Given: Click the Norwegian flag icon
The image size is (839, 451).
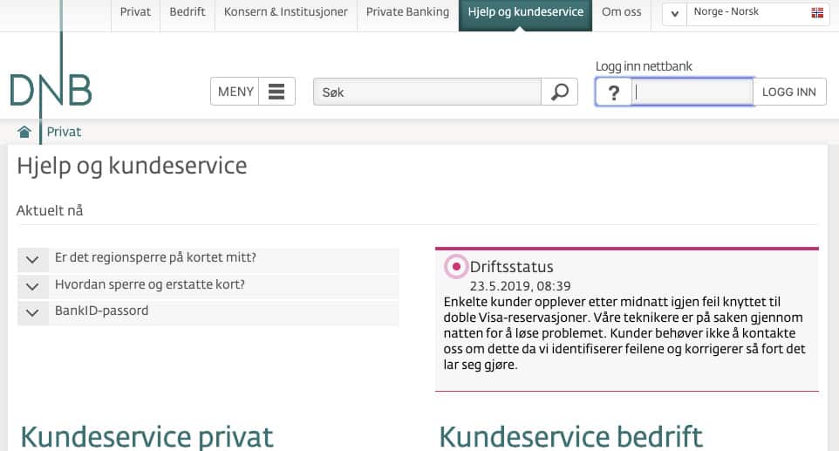Looking at the screenshot, I should click(x=816, y=13).
